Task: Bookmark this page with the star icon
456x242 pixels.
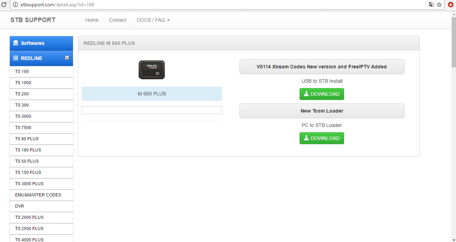Action: (439, 5)
